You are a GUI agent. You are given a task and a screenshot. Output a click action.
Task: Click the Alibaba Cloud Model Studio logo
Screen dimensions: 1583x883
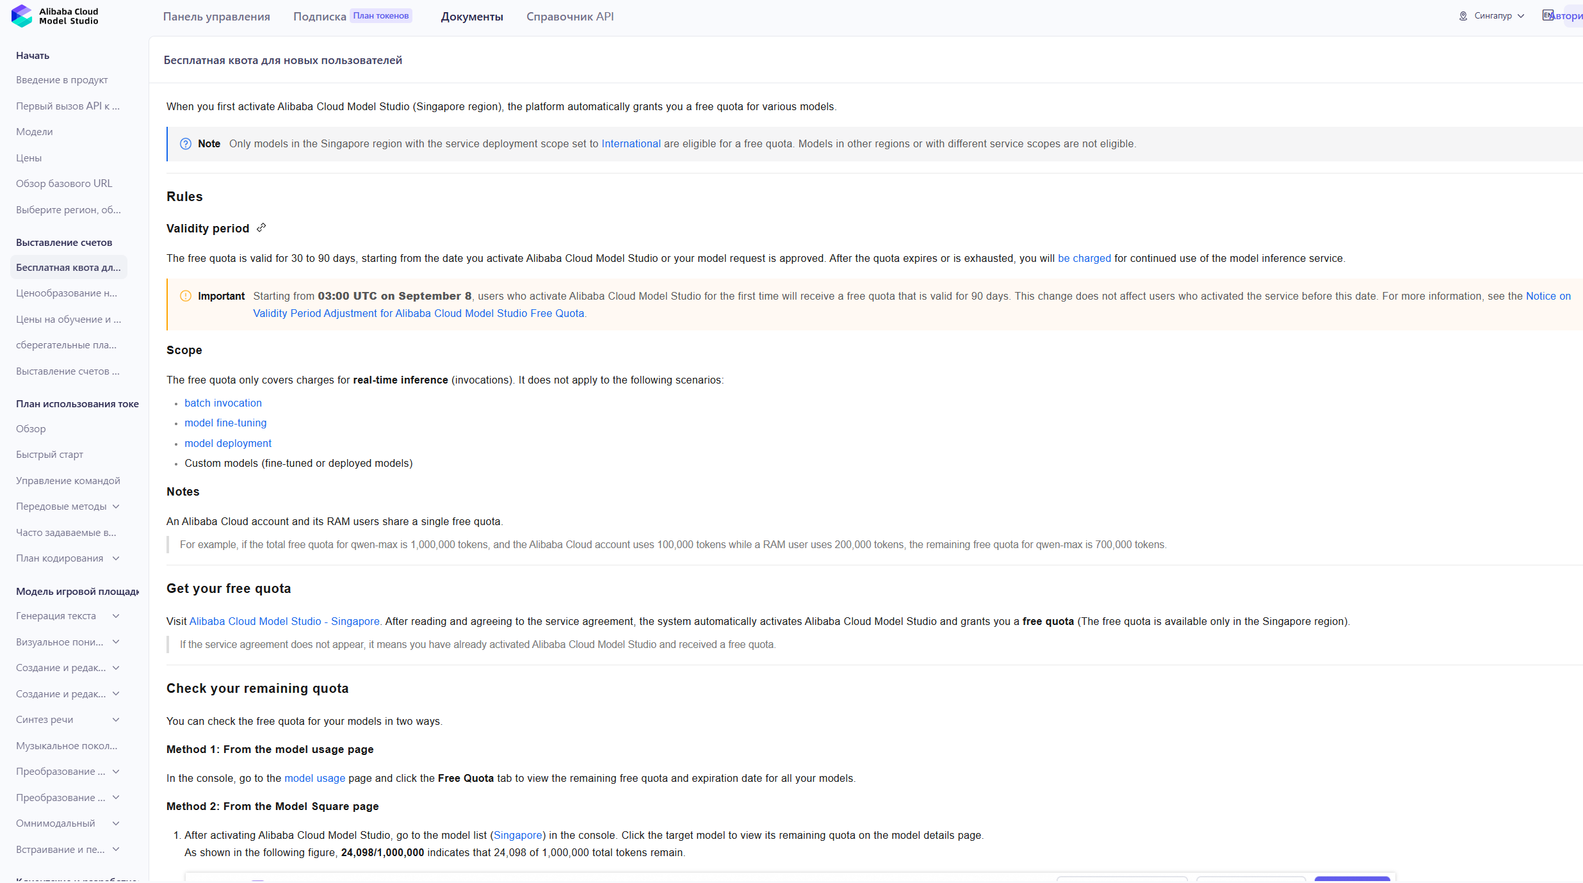click(x=55, y=16)
